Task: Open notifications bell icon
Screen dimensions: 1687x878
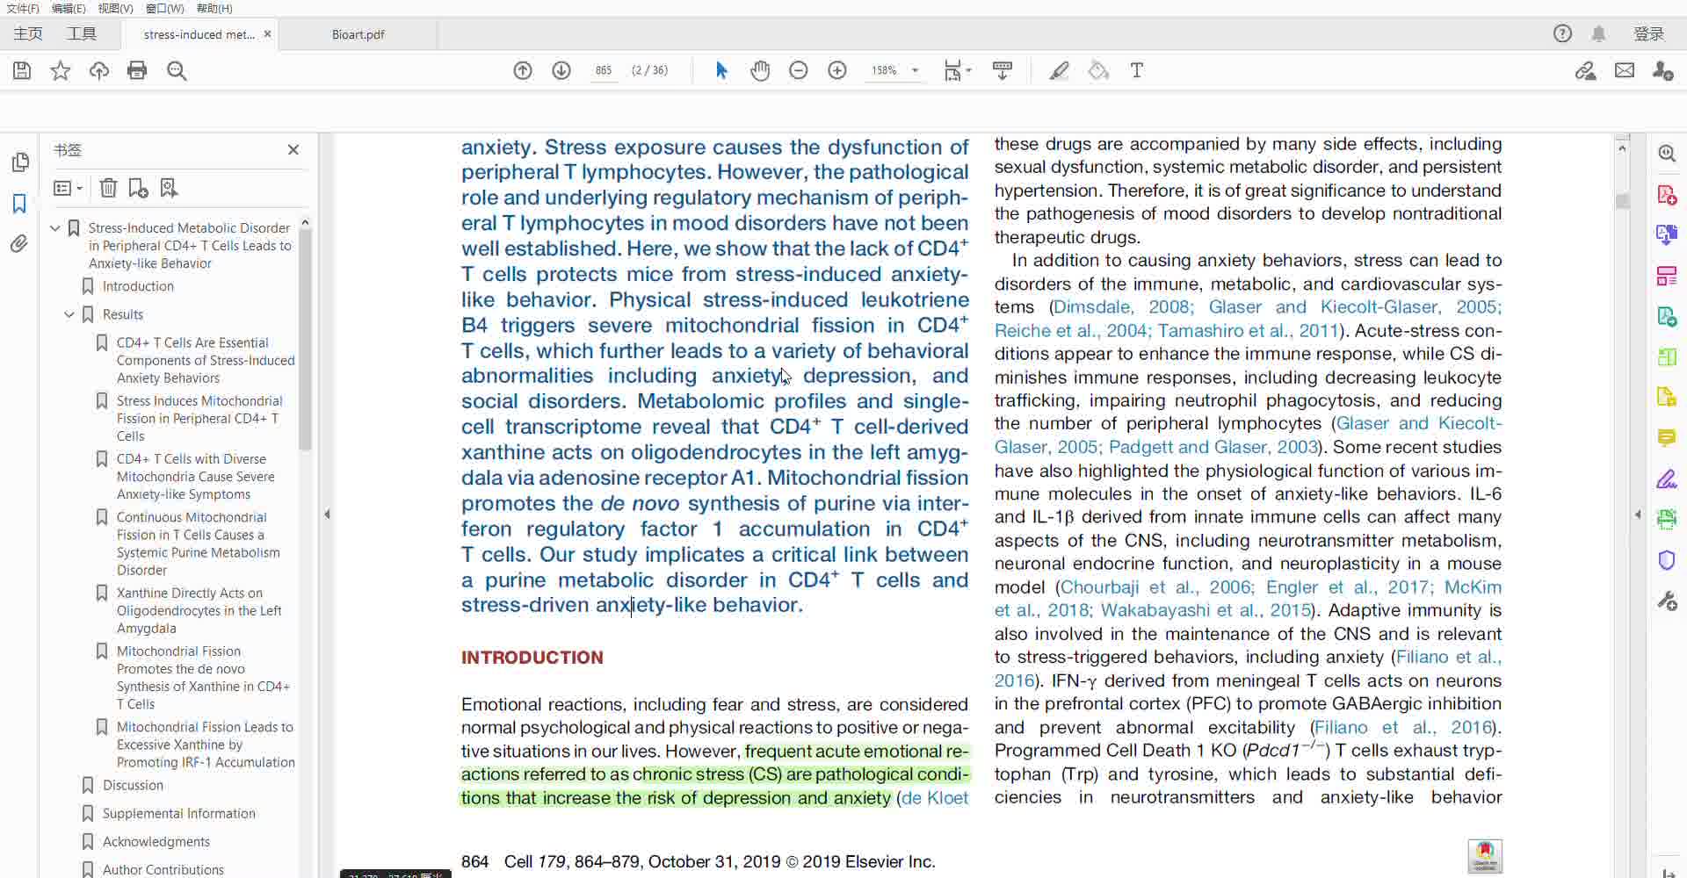Action: (1599, 33)
